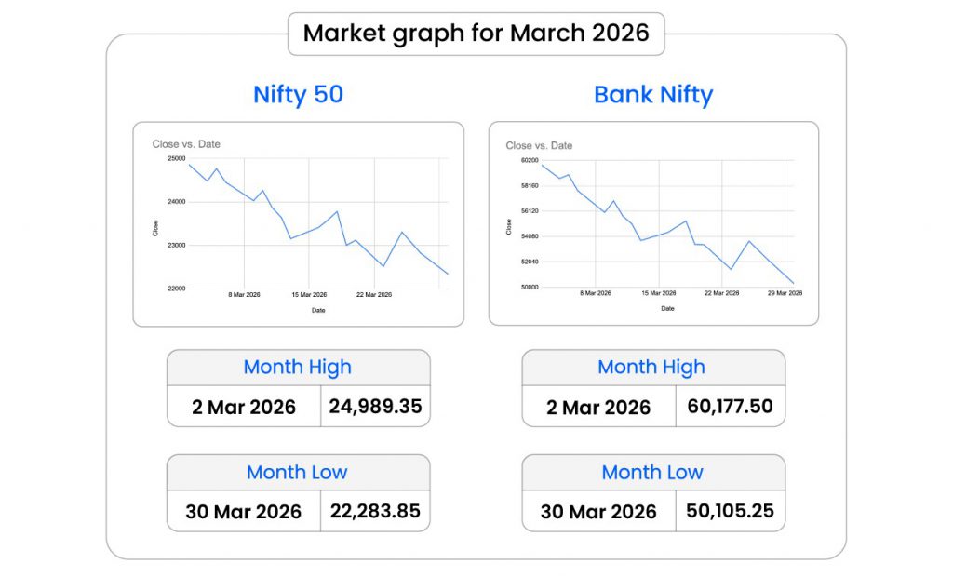Select the 50,105.25 Bank Nifty low value

click(x=730, y=511)
